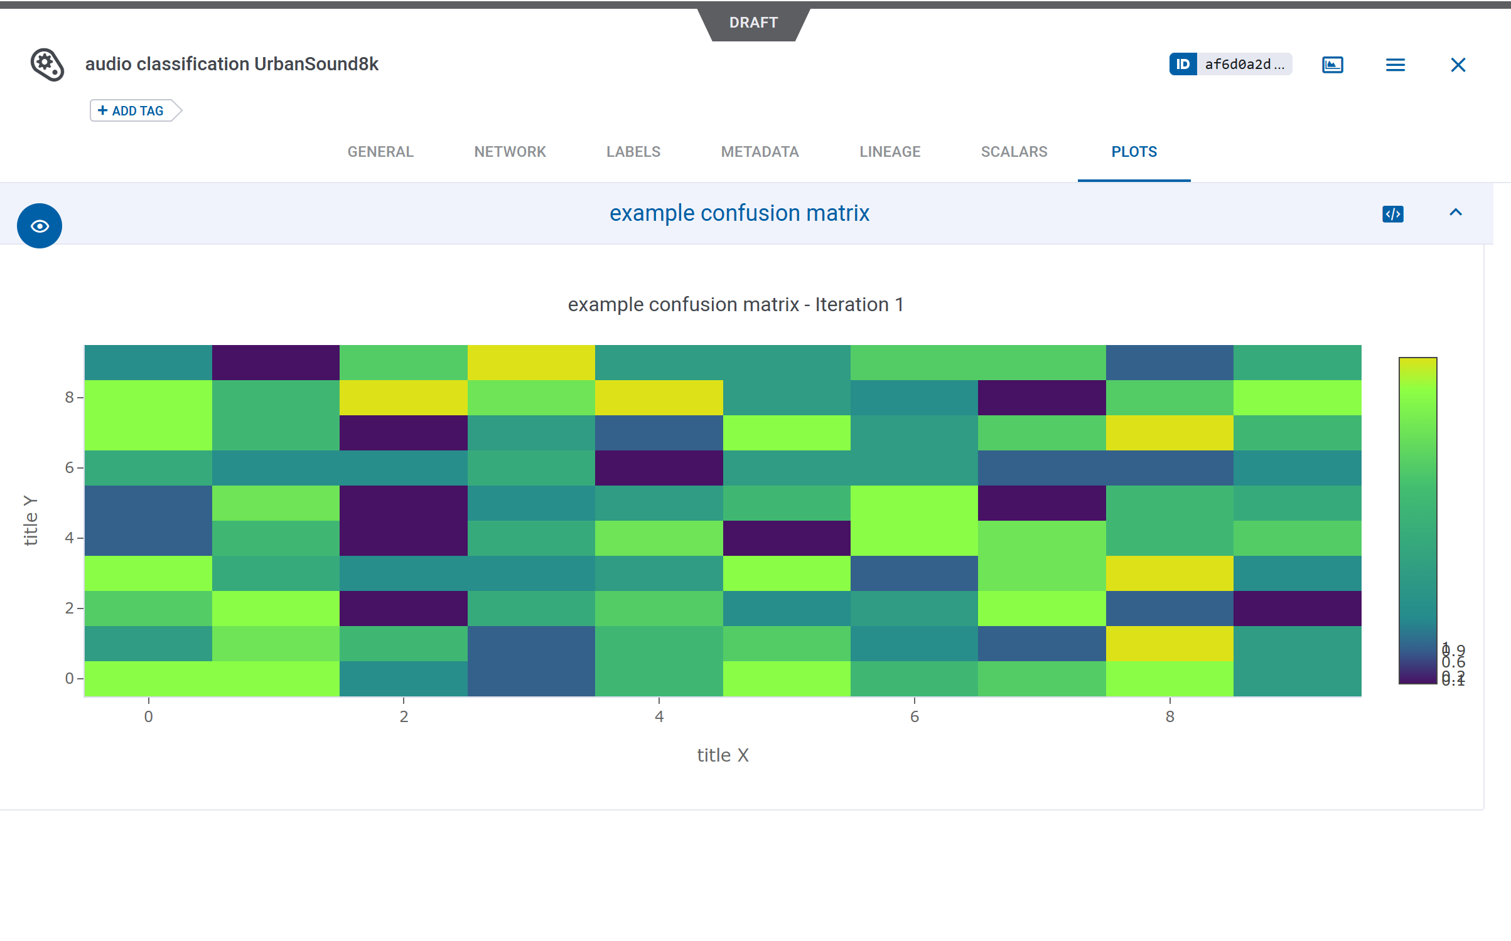Click the heatmap colorbar scale
The width and height of the screenshot is (1511, 941).
1417,521
